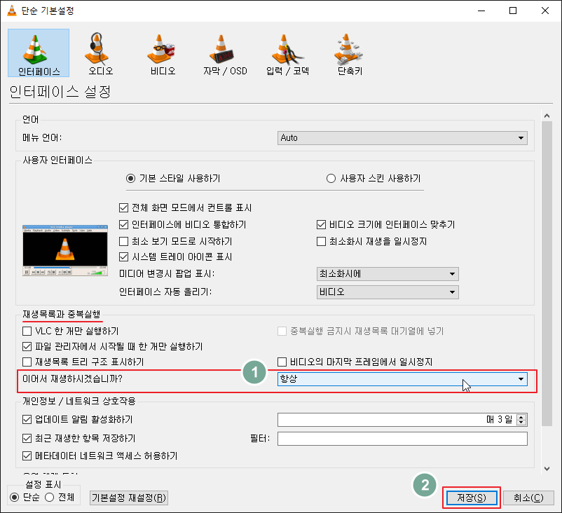Toggle 최근 재생한 항목 저장하기 checkbox
The height and width of the screenshot is (513, 562).
tap(27, 438)
